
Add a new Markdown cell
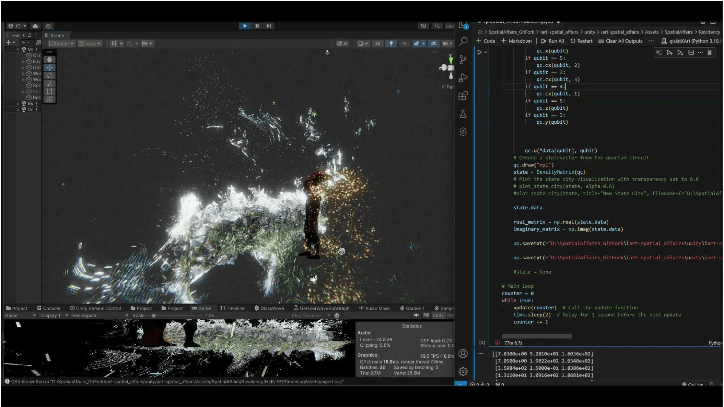(x=516, y=41)
